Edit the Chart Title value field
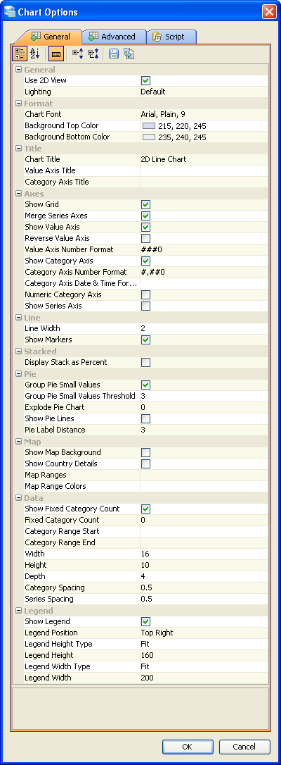Screen dimensions: 281x765 pos(204,159)
